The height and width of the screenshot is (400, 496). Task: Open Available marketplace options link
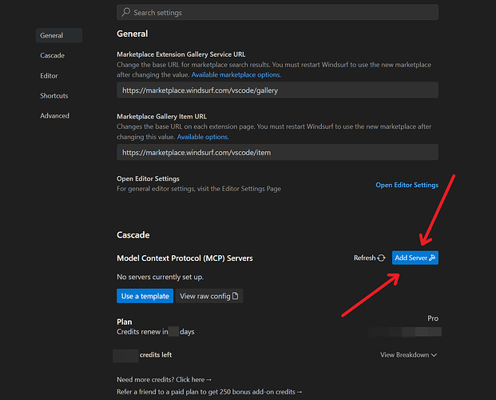click(236, 75)
